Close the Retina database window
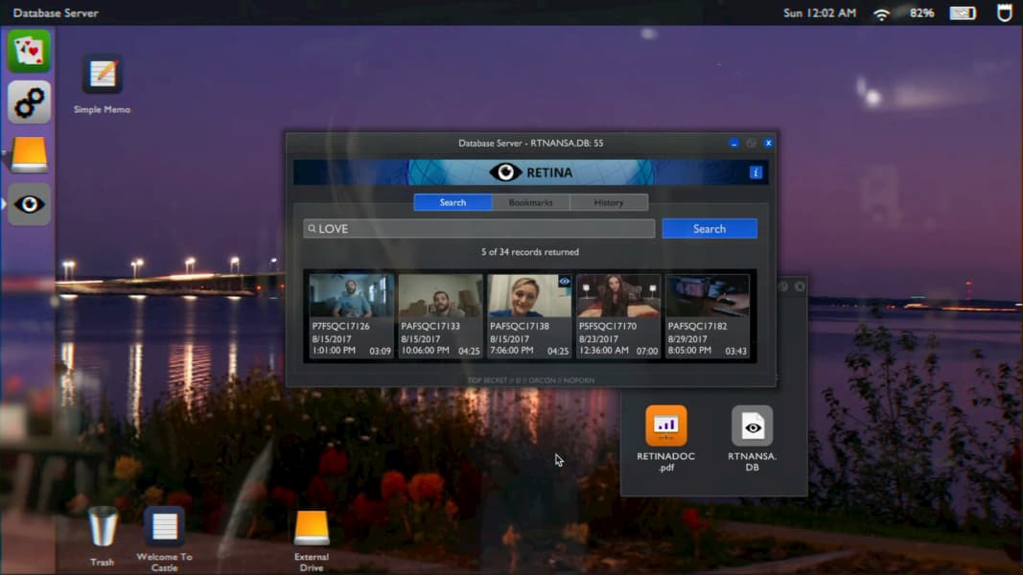Image resolution: width=1023 pixels, height=575 pixels. pos(769,143)
